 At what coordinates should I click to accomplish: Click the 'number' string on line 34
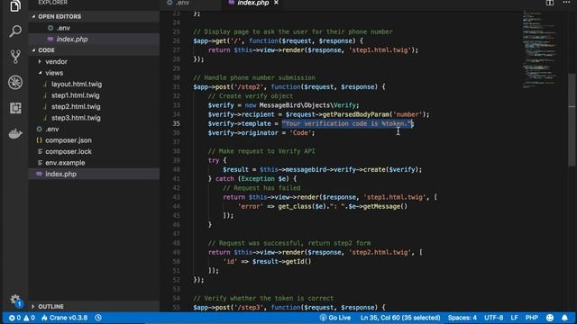(x=408, y=114)
